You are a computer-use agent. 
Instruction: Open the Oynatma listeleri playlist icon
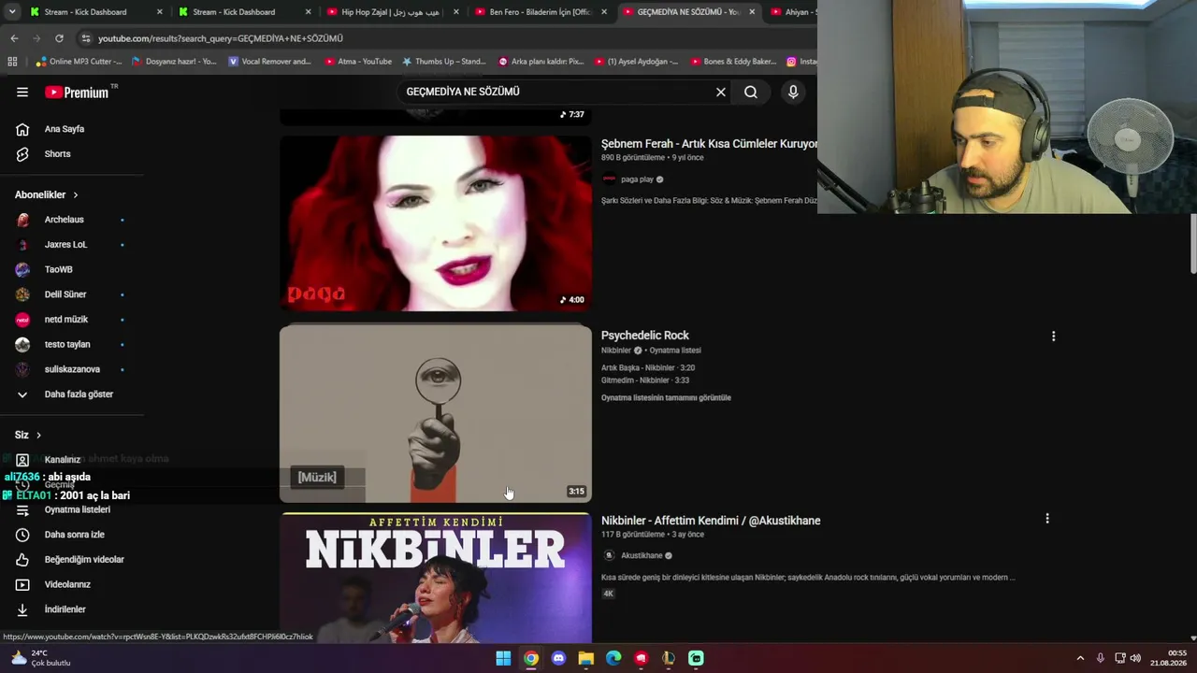[22, 509]
